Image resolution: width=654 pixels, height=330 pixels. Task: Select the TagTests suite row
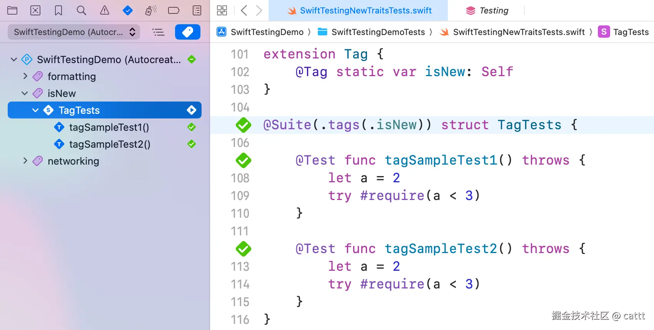pos(105,110)
